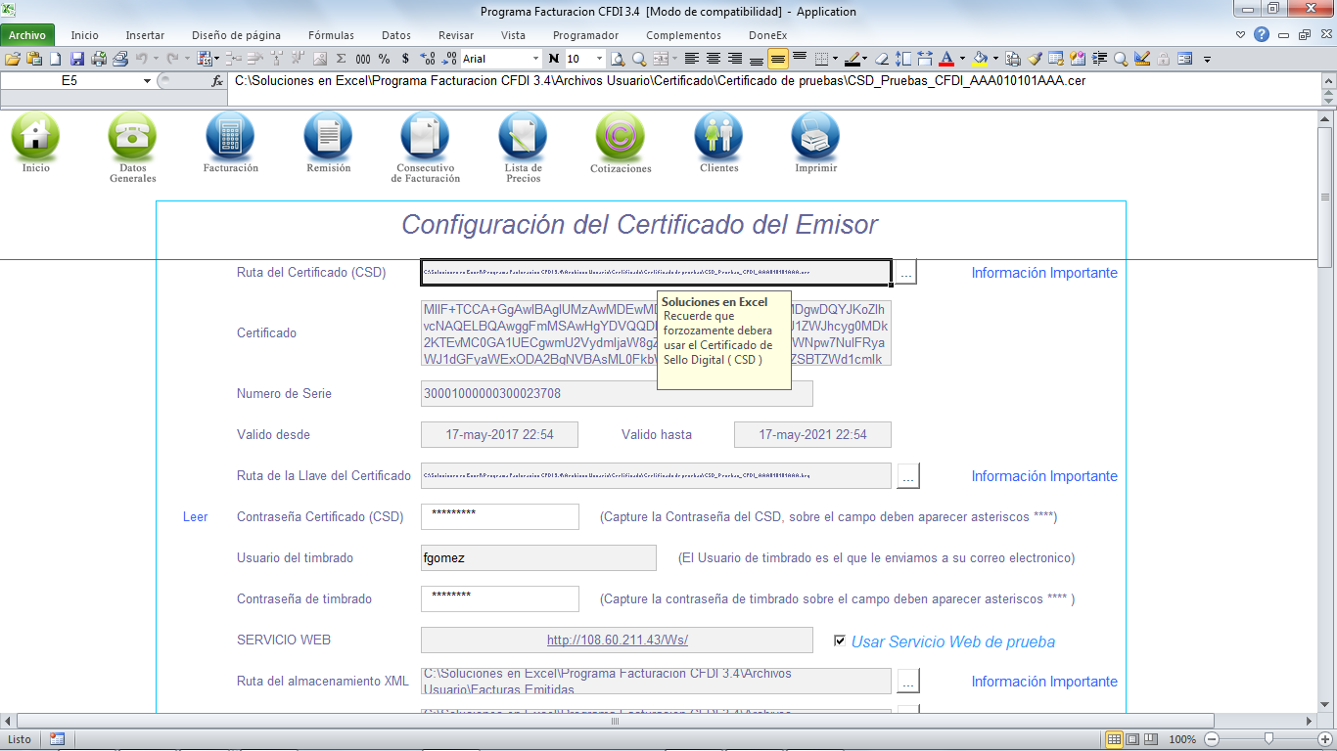Open the Fórmulas ribbon tab
This screenshot has height=751, width=1337.
click(331, 35)
